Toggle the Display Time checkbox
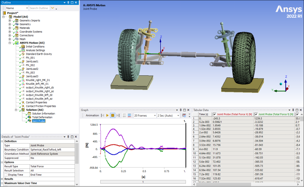The height and width of the screenshot is (187, 304). (x=6, y=175)
